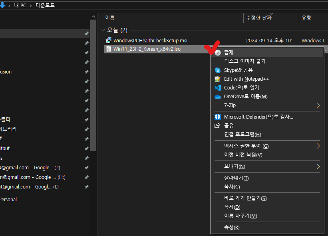
Task: Choose 잘라내기(T) cut entry
Action: click(x=267, y=178)
